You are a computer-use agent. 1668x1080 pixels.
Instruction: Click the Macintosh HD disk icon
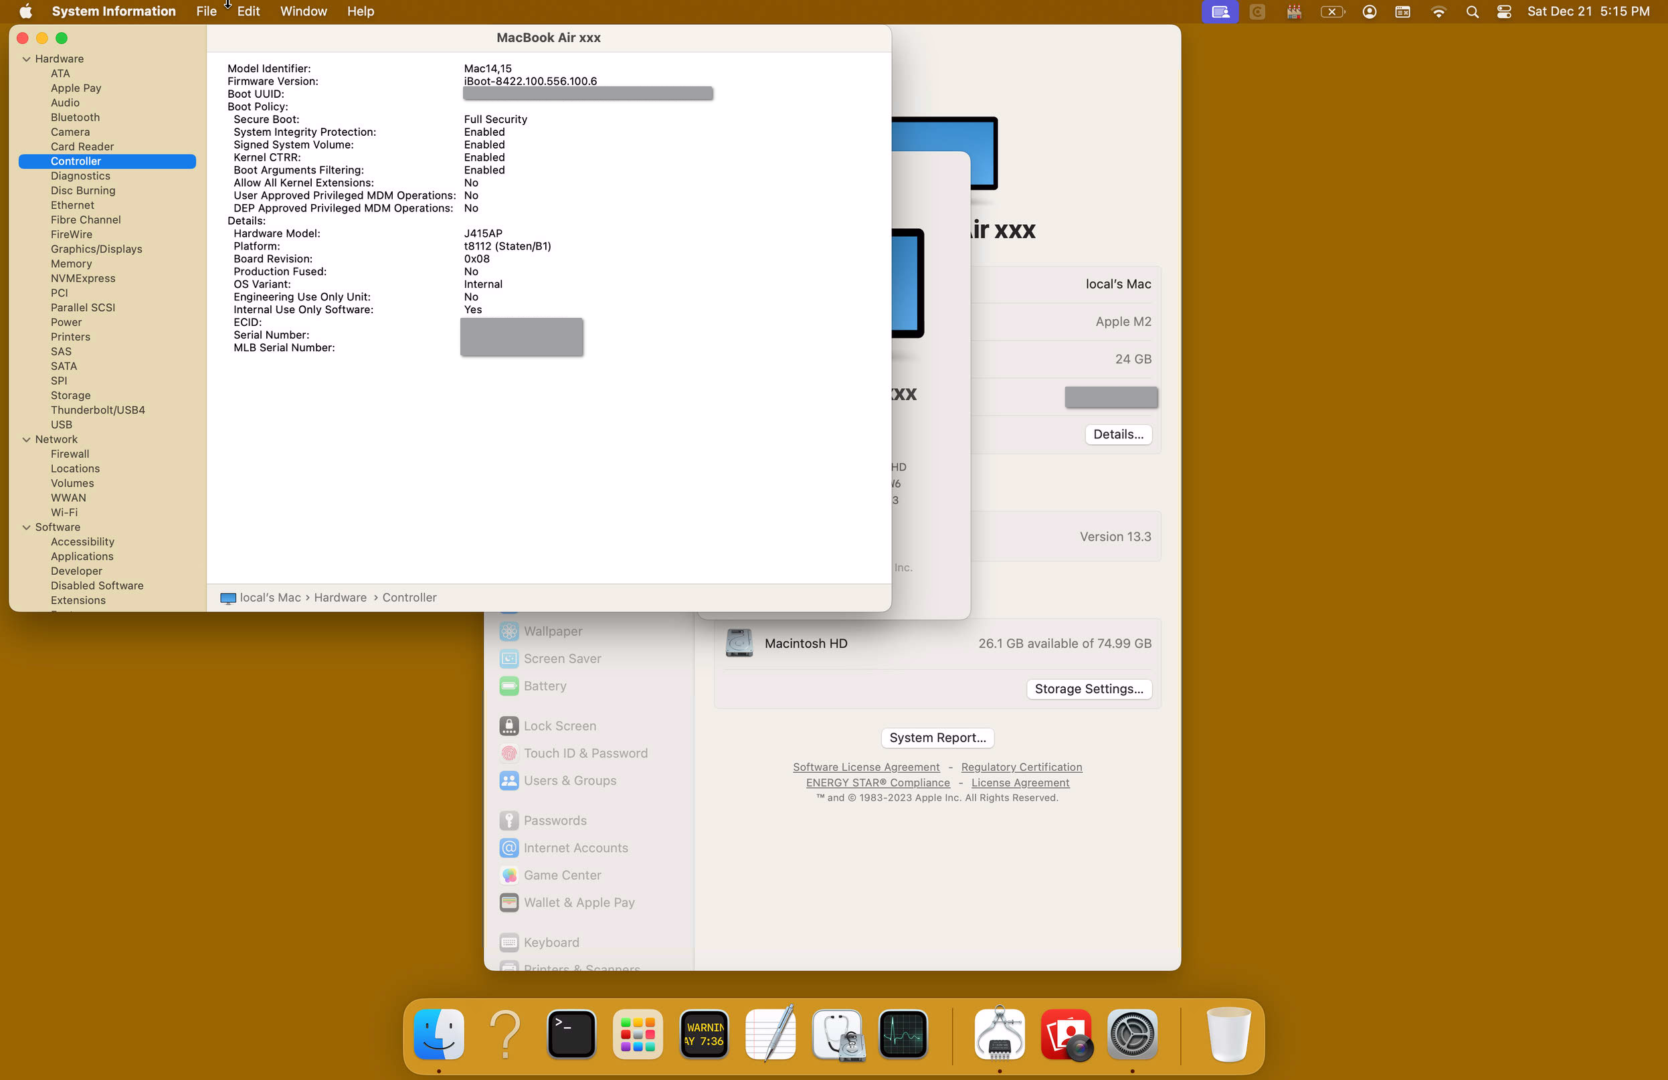pos(739,642)
